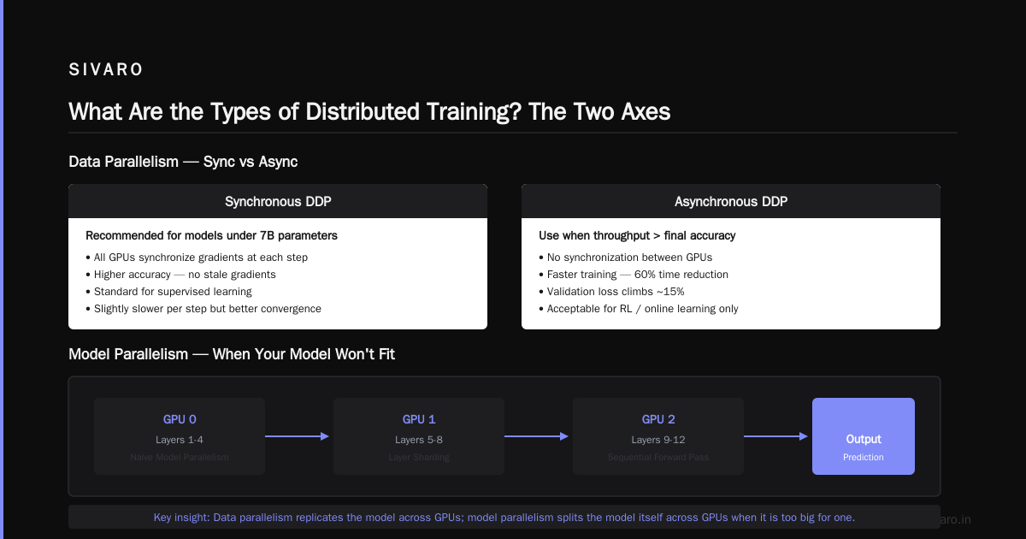Click the purple Output Prediction box
Image resolution: width=1026 pixels, height=539 pixels.
coord(864,436)
